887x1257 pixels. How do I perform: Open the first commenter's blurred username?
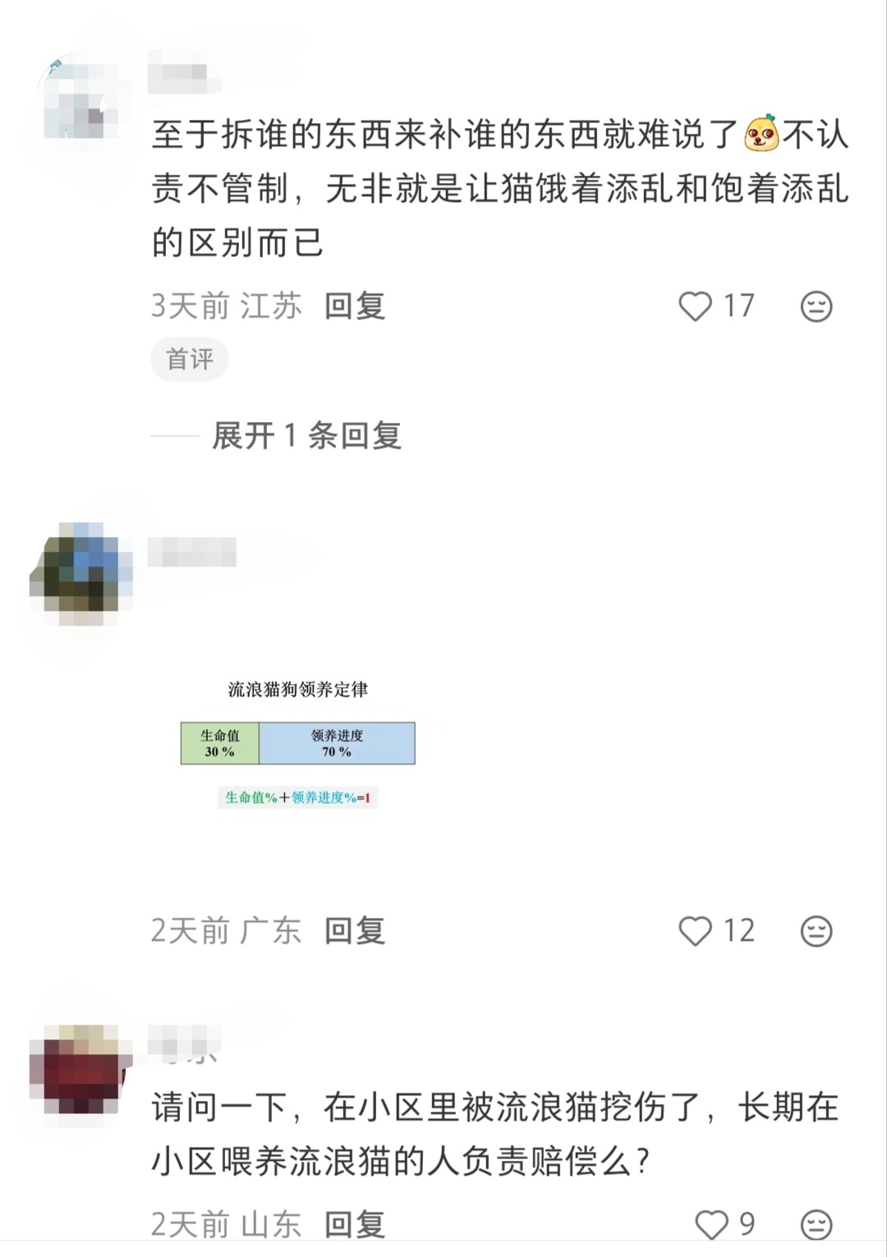[x=184, y=73]
